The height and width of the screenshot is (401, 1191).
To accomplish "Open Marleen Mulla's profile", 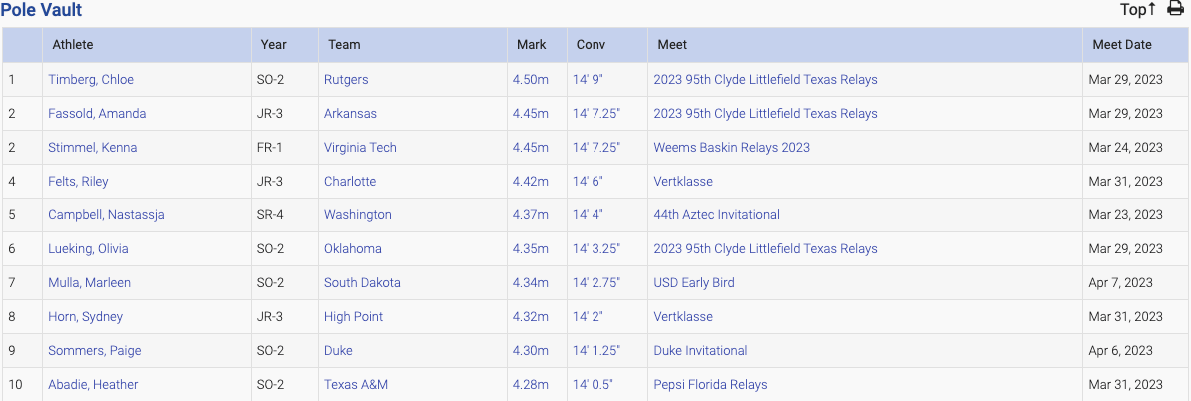I will pyautogui.click(x=89, y=283).
